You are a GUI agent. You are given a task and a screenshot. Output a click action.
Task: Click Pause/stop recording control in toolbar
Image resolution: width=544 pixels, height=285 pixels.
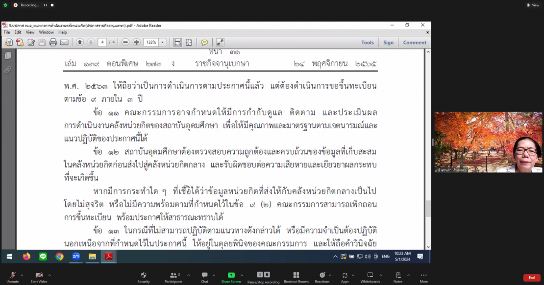pyautogui.click(x=263, y=277)
